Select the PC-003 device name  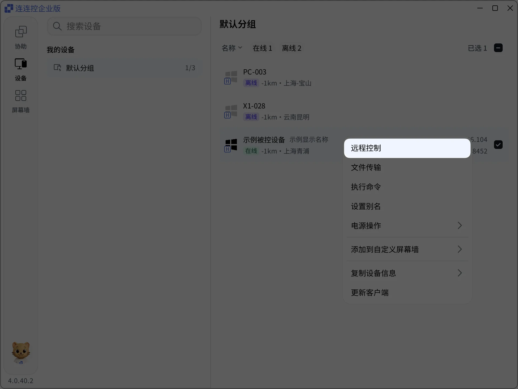(255, 72)
